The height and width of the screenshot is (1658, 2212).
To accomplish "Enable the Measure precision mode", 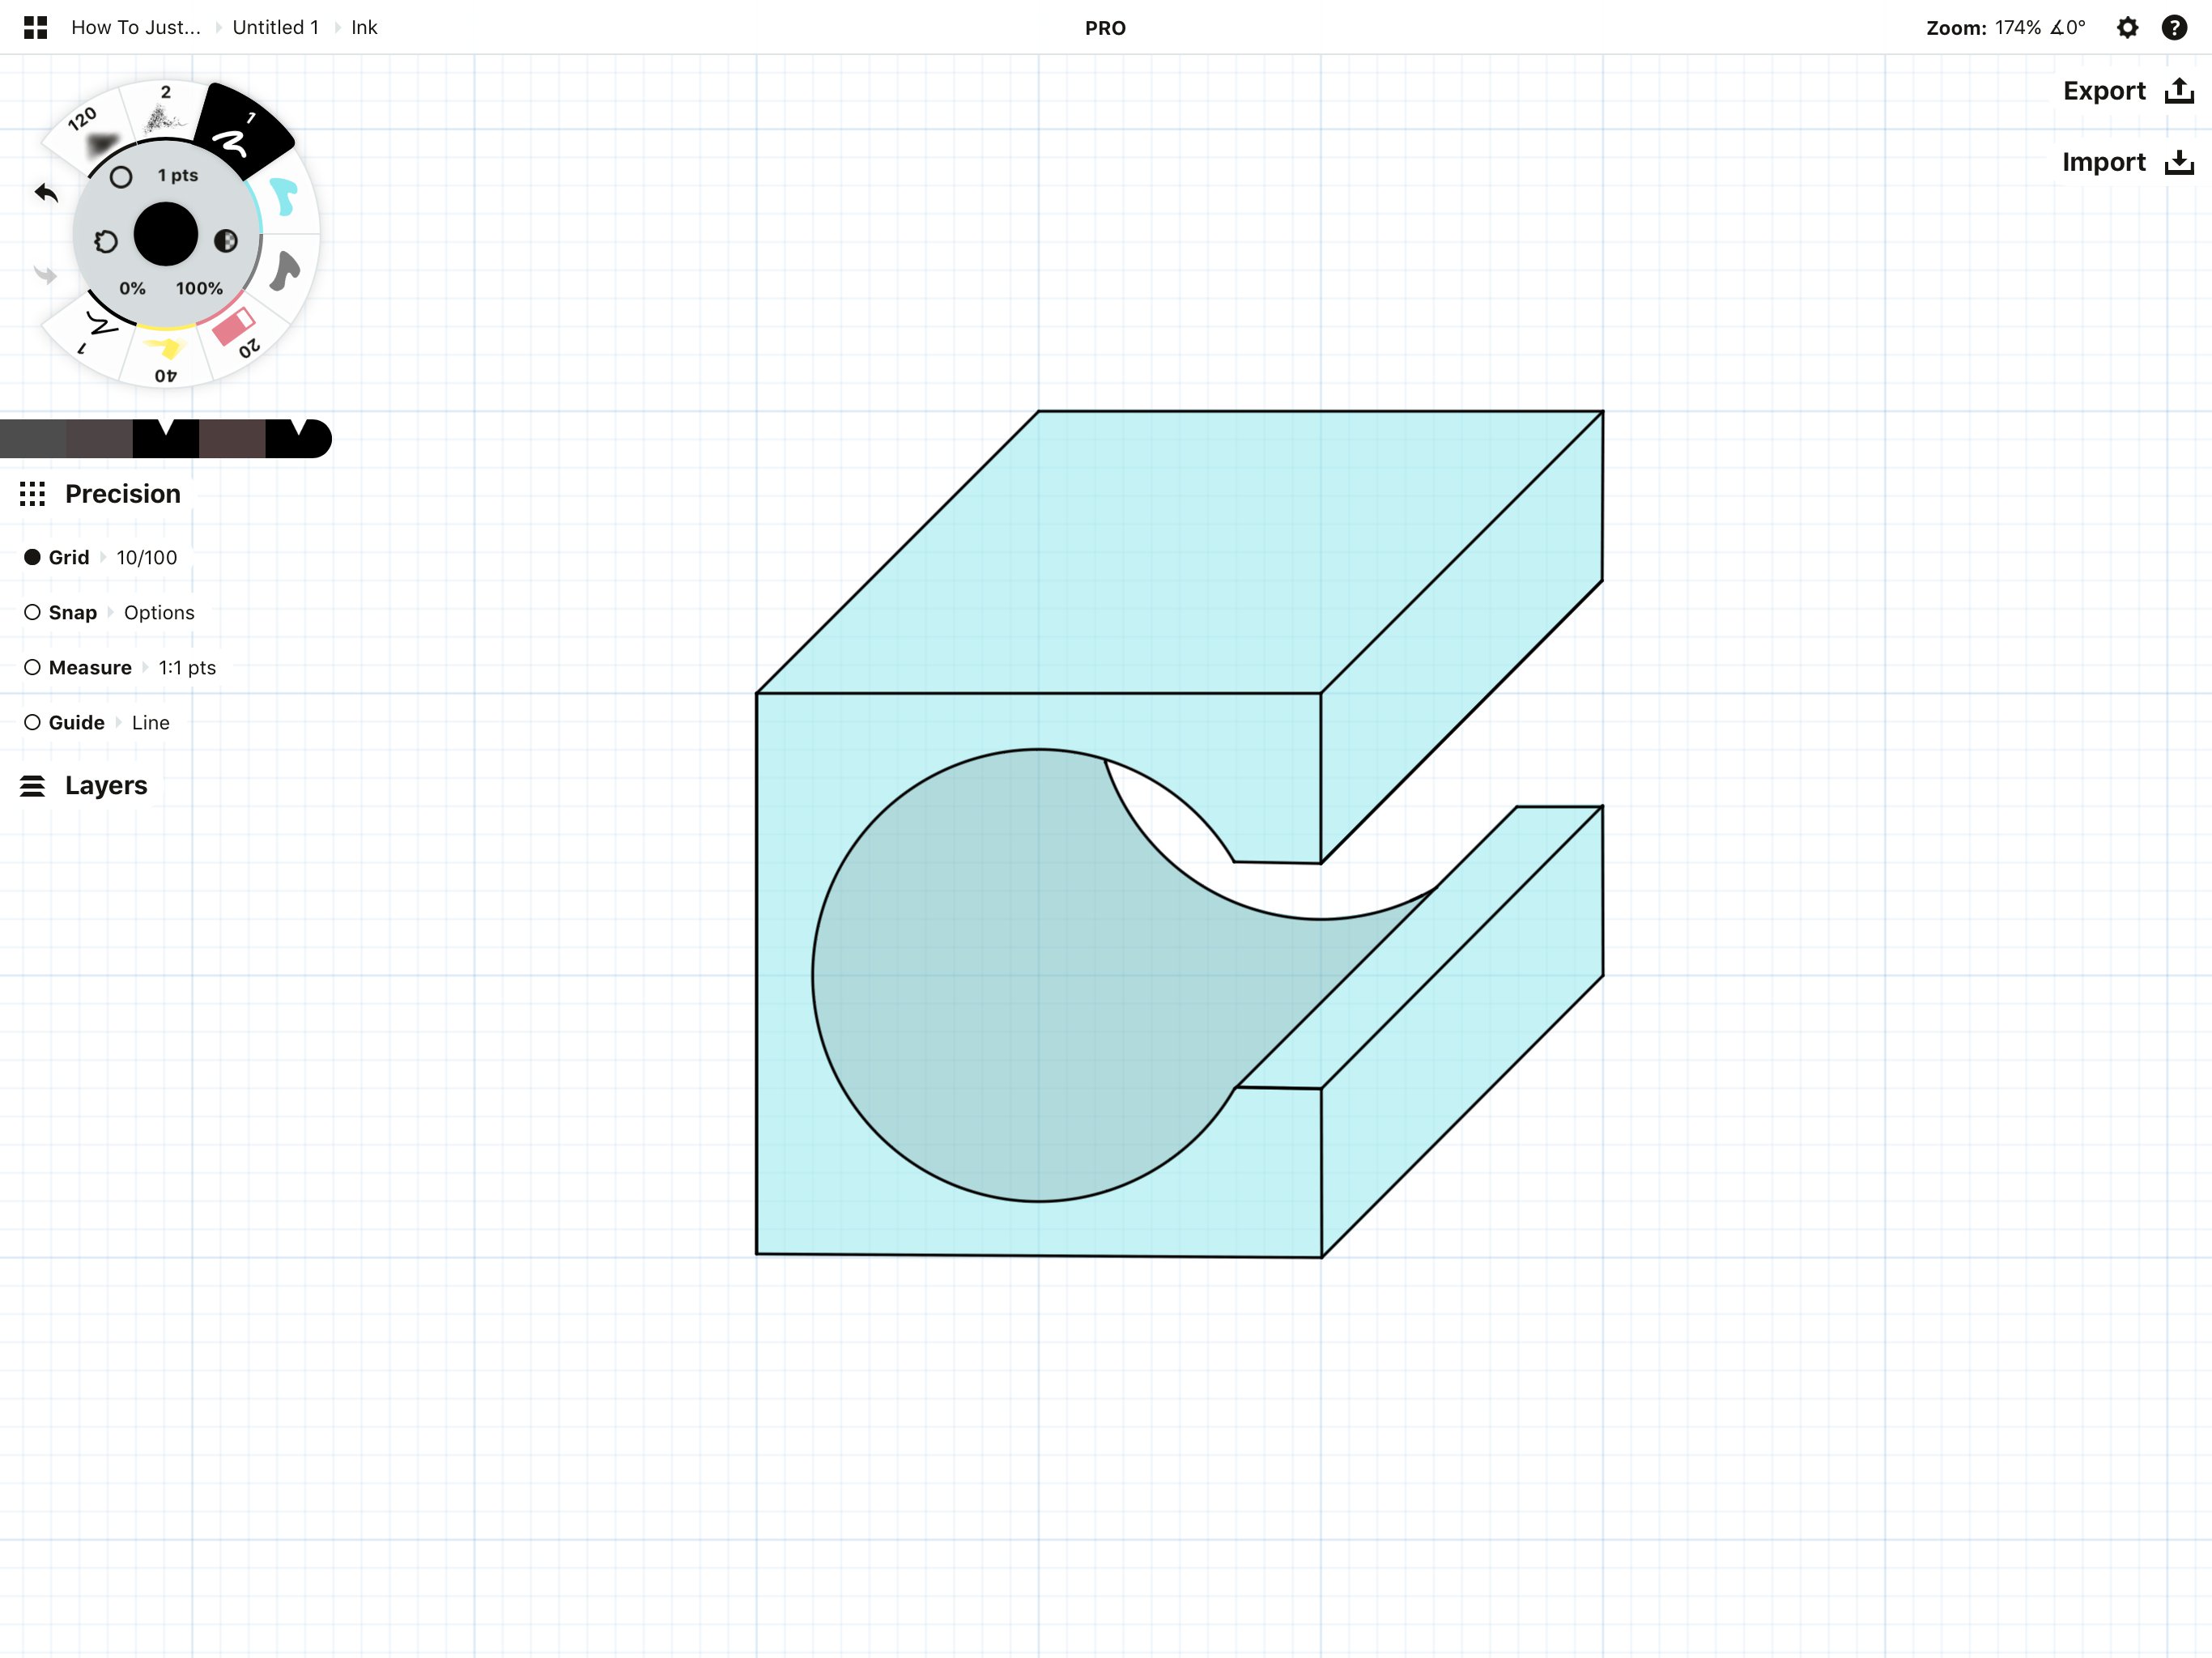I will (x=33, y=667).
